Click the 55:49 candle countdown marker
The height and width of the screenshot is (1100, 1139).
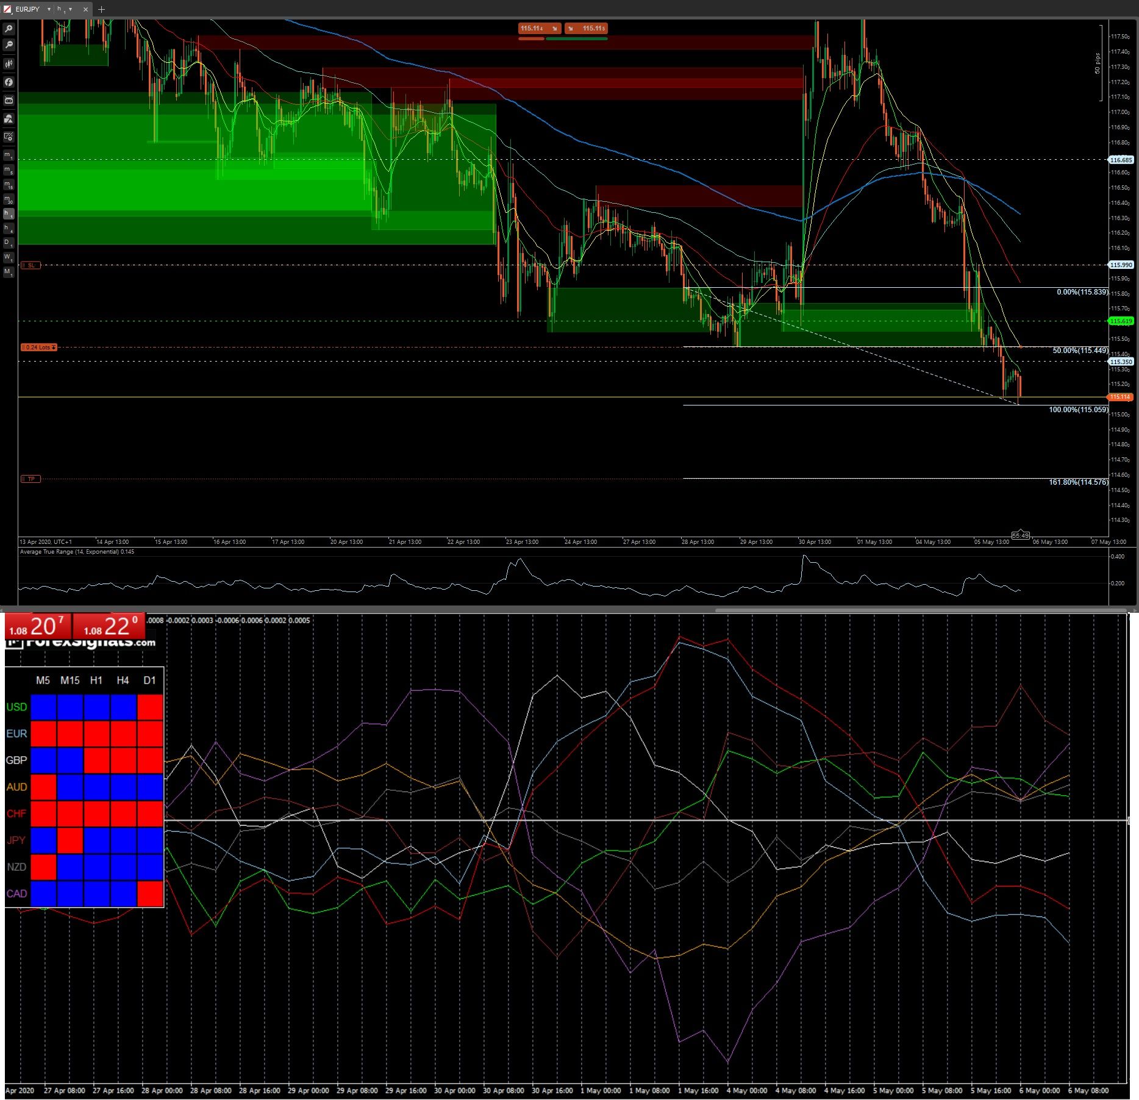pos(1020,535)
